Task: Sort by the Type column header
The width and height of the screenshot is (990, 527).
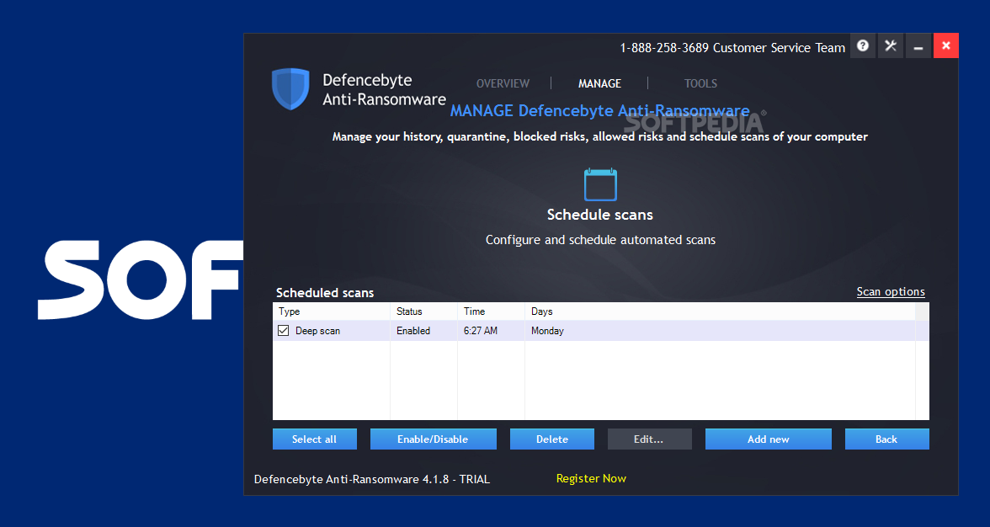Action: [x=332, y=311]
